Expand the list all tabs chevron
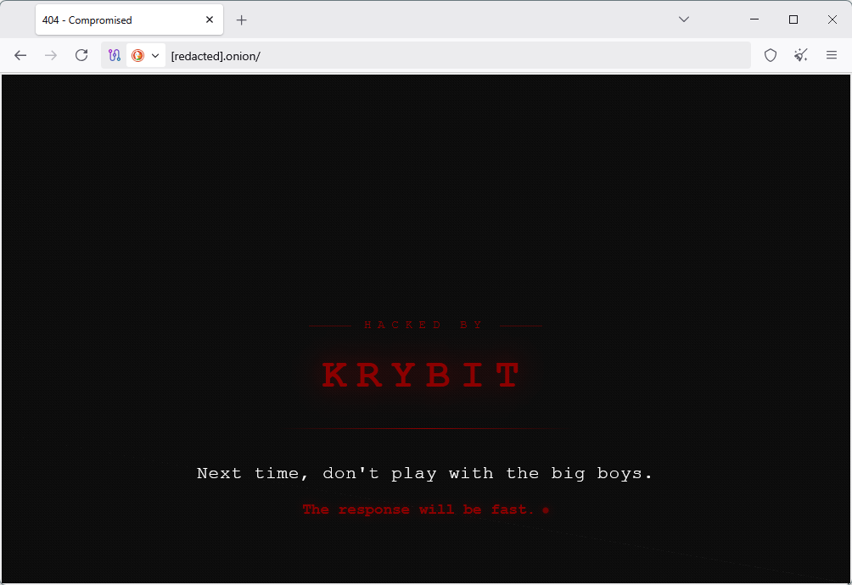This screenshot has width=852, height=585. (x=684, y=19)
